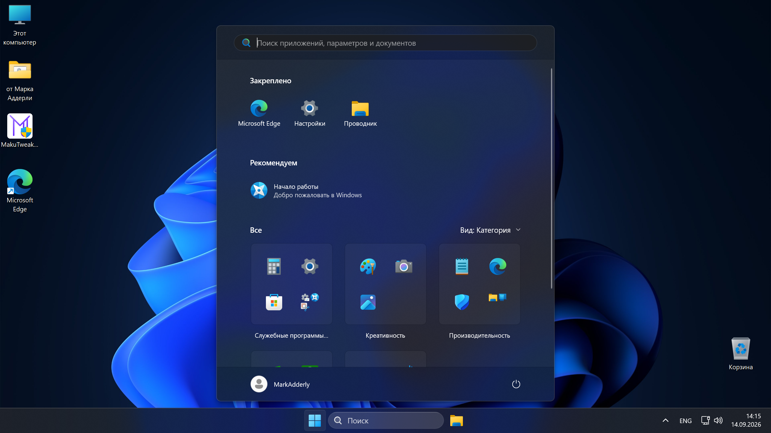The width and height of the screenshot is (771, 433).
Task: Open clock and date 14:15 panel
Action: (746, 420)
